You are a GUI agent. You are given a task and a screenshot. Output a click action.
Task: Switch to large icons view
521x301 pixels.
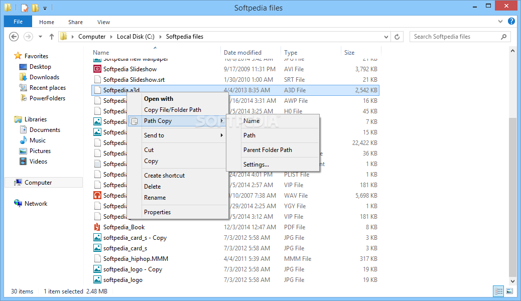tap(509, 291)
